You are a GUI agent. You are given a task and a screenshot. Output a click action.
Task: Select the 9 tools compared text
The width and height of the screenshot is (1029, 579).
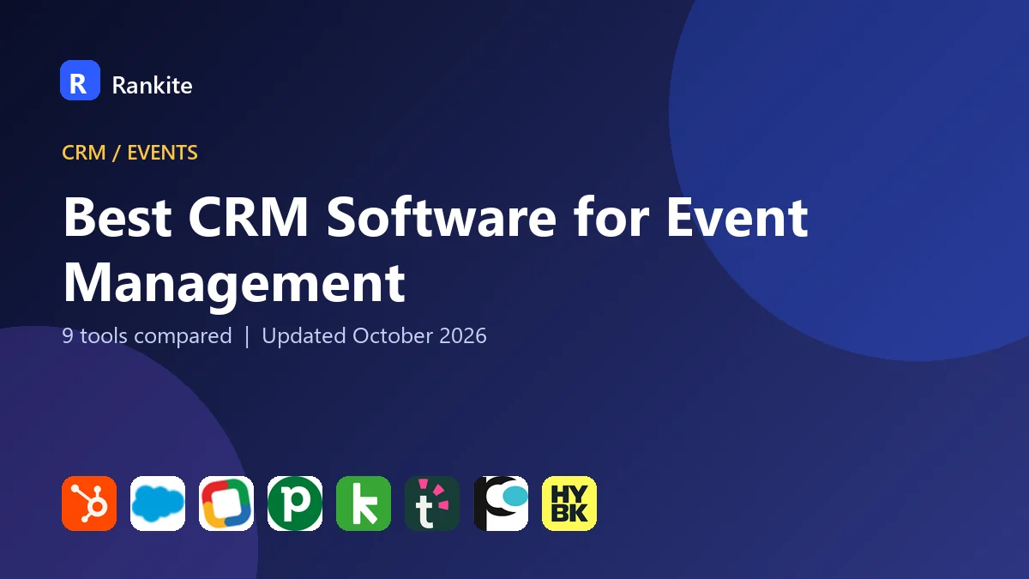pyautogui.click(x=147, y=335)
